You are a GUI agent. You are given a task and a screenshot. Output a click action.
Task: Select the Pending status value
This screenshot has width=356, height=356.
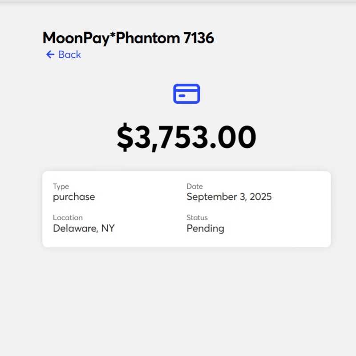click(x=205, y=229)
